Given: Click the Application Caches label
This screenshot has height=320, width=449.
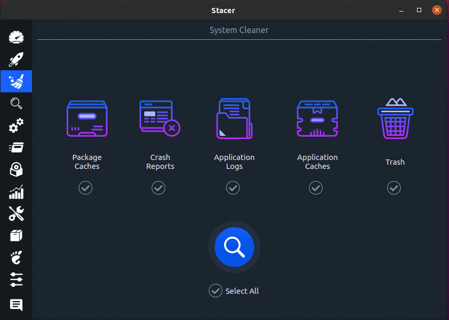Looking at the screenshot, I should click(x=317, y=162).
